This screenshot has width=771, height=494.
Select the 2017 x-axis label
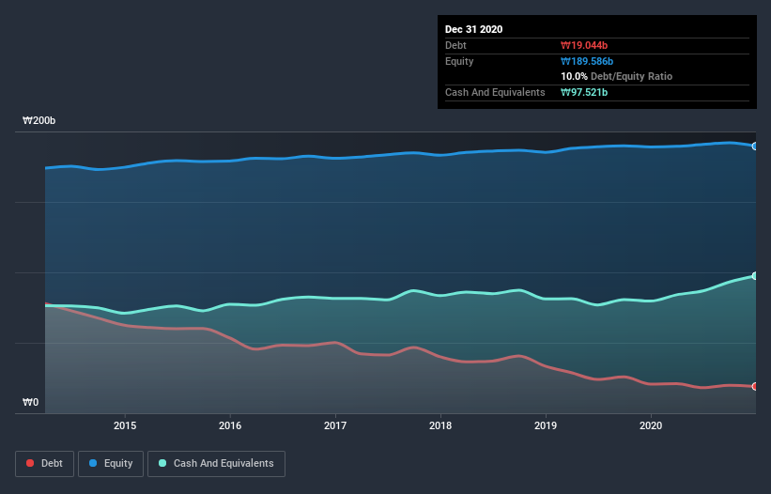click(335, 425)
